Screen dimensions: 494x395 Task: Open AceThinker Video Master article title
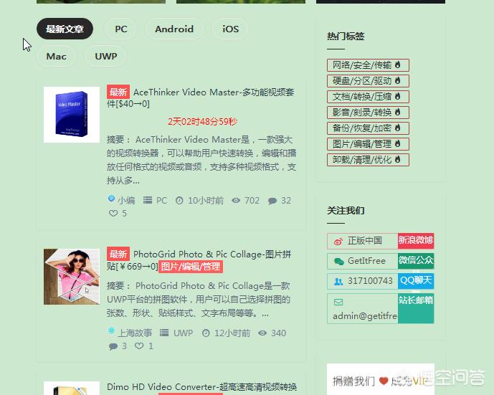[x=201, y=97]
